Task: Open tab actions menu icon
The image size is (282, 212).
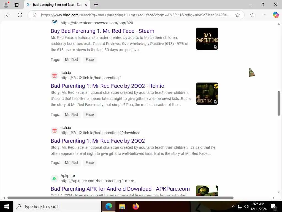Action: (17, 5)
